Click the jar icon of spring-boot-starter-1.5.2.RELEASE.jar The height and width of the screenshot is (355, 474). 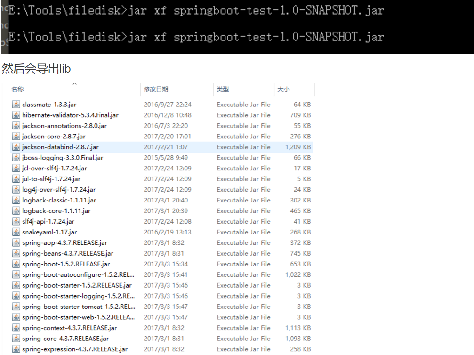coord(16,285)
